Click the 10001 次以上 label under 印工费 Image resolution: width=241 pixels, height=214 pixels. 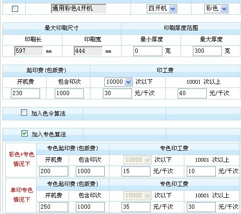pos(203,82)
